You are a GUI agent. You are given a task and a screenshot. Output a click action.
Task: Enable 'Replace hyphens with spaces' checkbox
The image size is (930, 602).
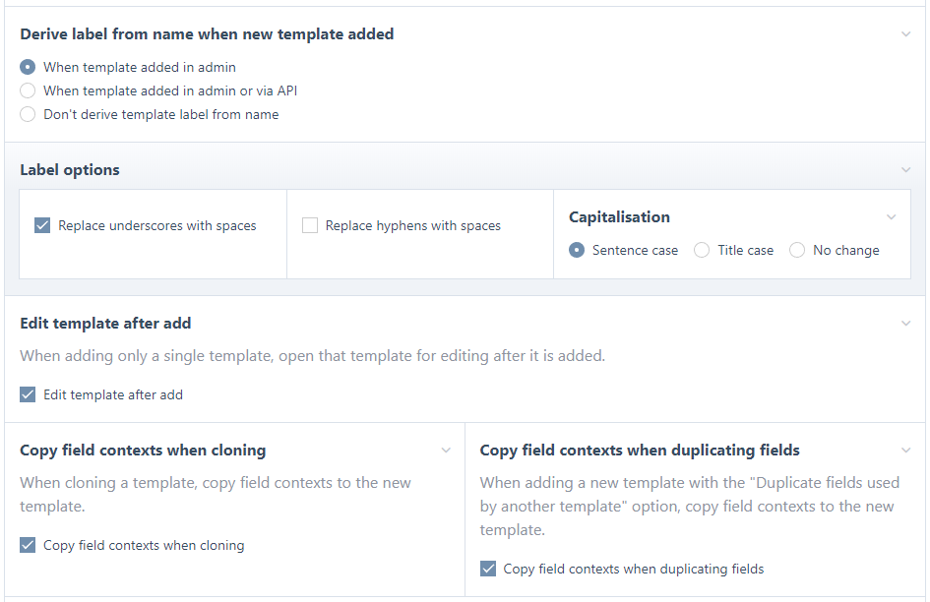pos(310,225)
